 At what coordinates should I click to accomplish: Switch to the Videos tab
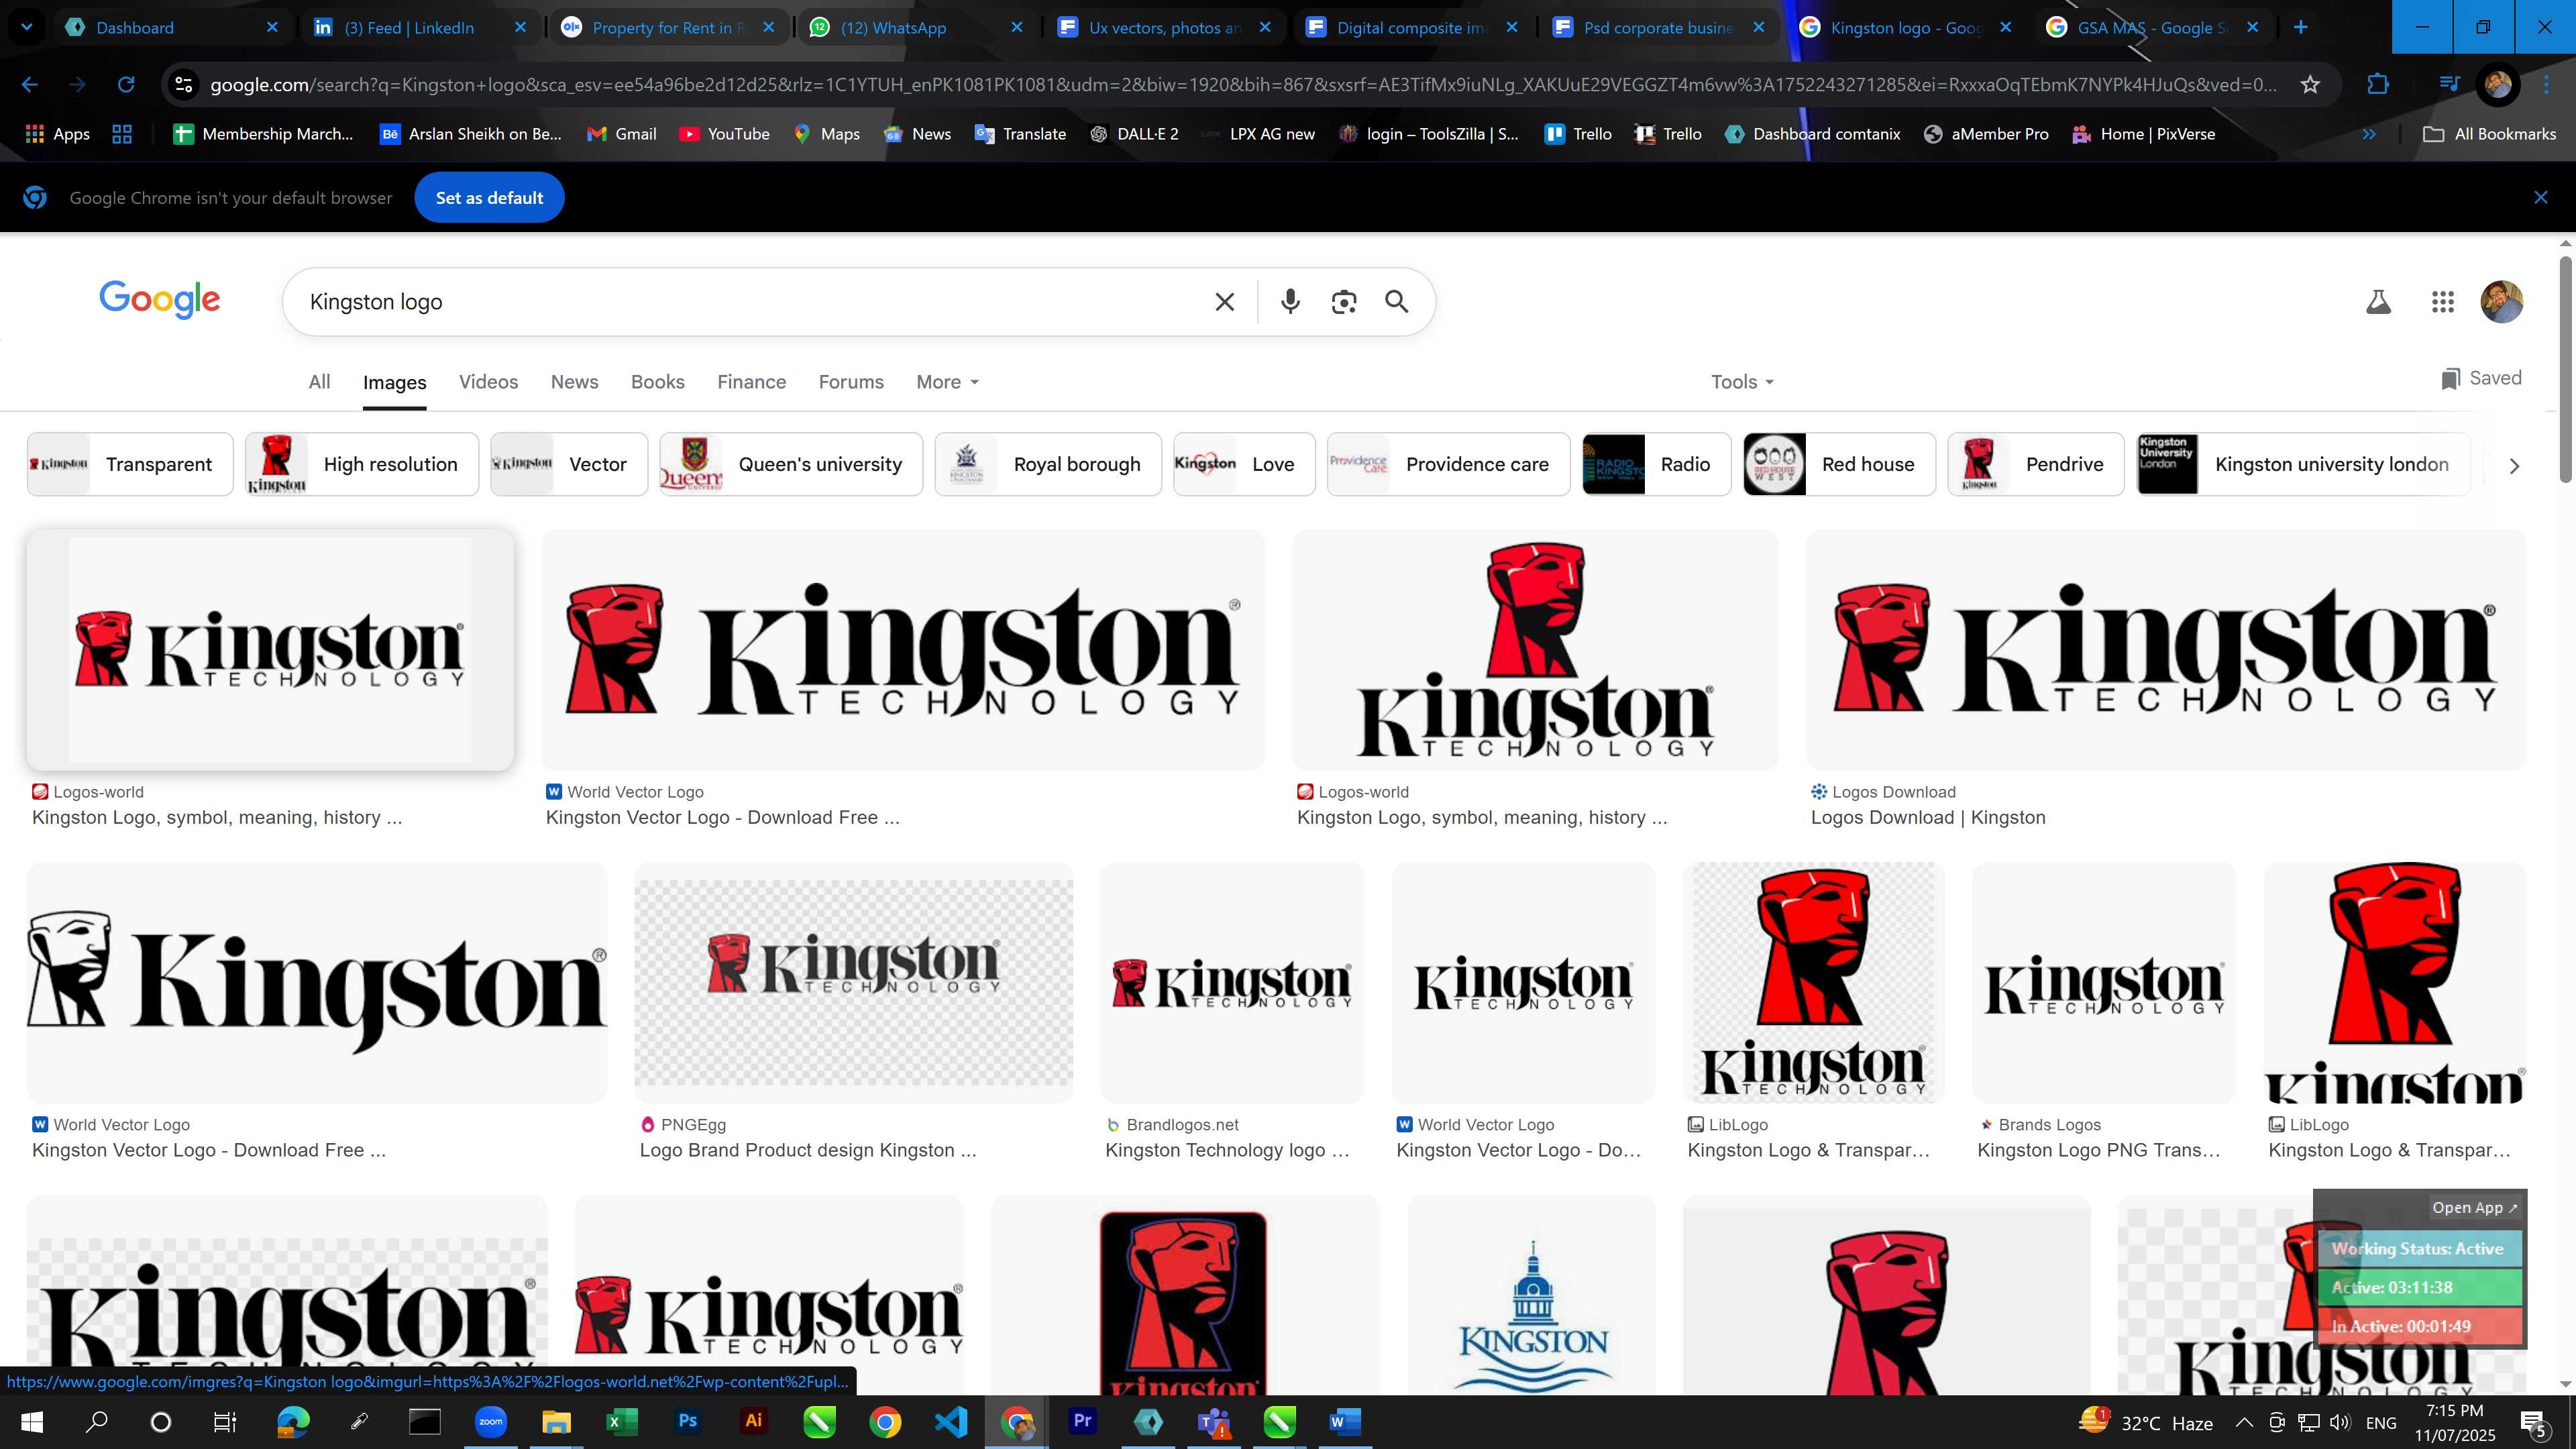[x=488, y=382]
